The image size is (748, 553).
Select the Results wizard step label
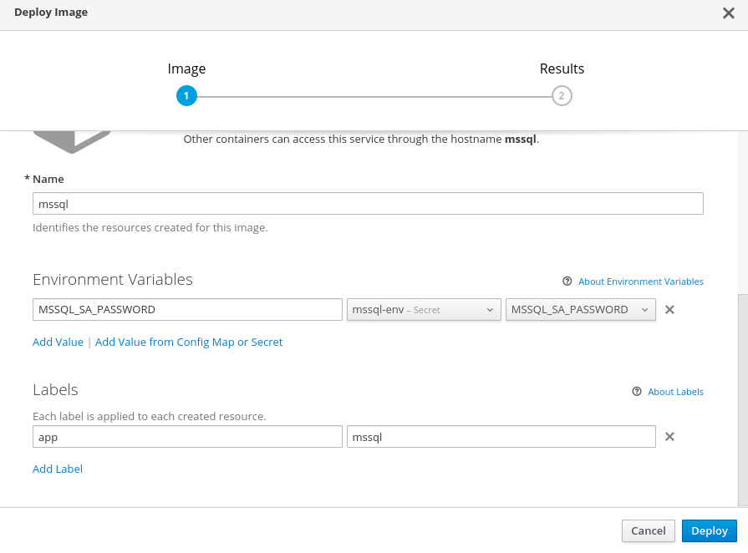(562, 69)
